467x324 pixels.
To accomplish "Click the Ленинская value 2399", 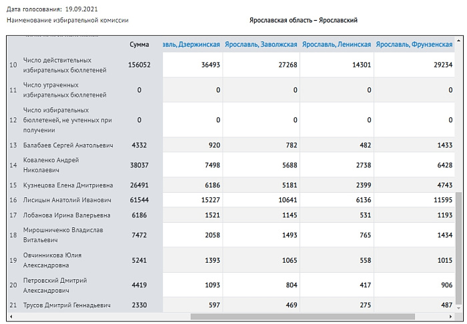I will click(x=364, y=185).
